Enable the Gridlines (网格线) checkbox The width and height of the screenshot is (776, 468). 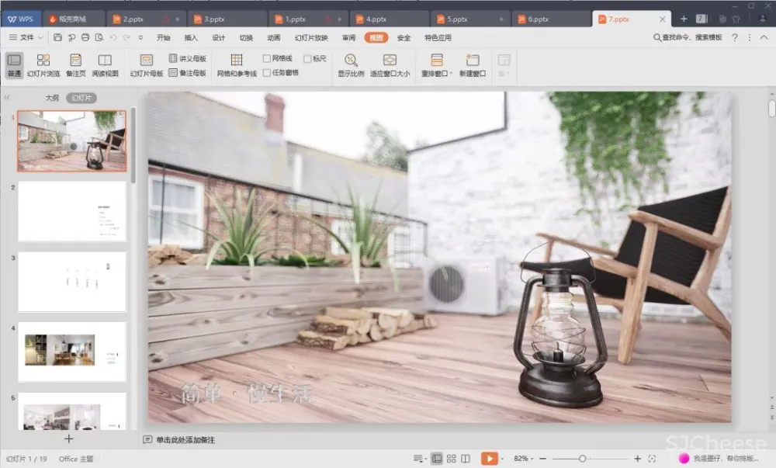[267, 58]
